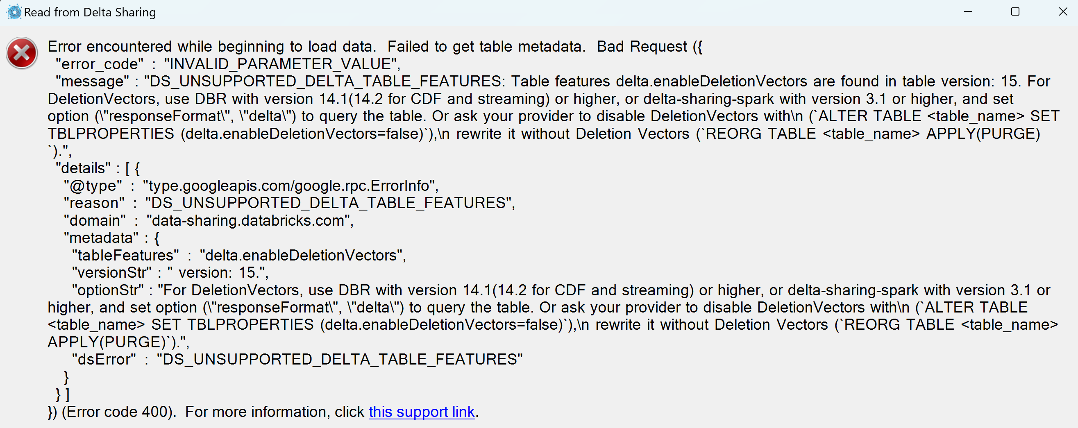Screen dimensions: 1078x428
Task: Click the "@type" googleapis ErrorInfo line
Action: point(251,186)
